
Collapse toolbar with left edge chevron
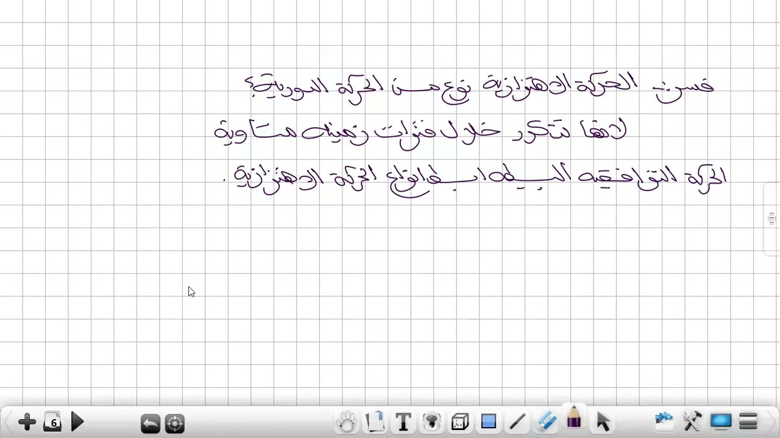point(7,422)
